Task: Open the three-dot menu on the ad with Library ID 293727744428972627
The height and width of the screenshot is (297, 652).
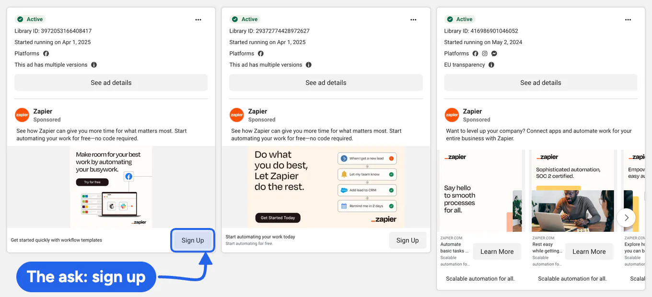Action: click(413, 20)
